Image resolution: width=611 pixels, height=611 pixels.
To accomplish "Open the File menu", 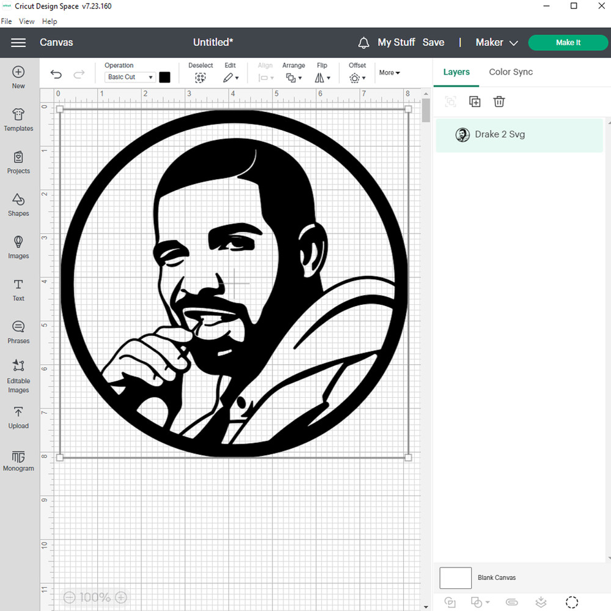I will point(7,21).
